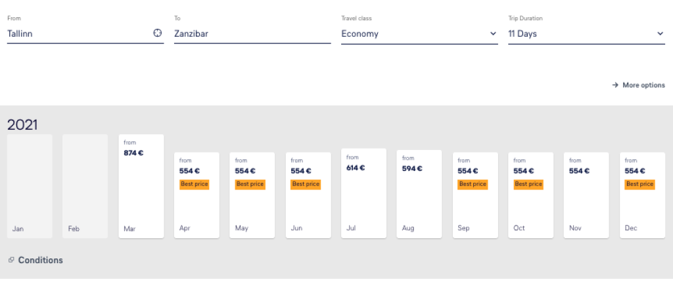
Task: Choose the May best price card
Action: (x=252, y=195)
